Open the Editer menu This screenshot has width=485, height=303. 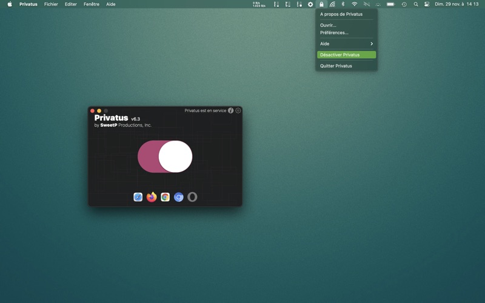(71, 4)
